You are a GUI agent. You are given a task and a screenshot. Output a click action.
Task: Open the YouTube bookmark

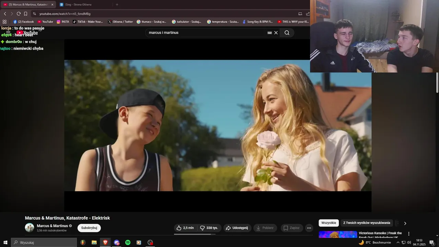[x=45, y=22]
